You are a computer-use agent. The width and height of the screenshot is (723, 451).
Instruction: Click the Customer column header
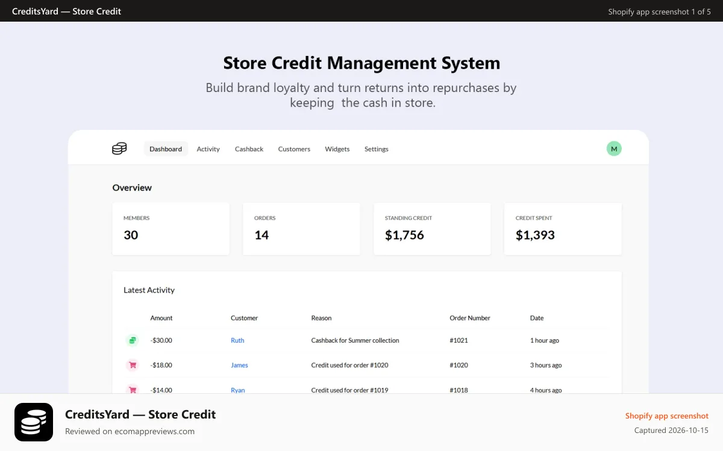tap(244, 318)
